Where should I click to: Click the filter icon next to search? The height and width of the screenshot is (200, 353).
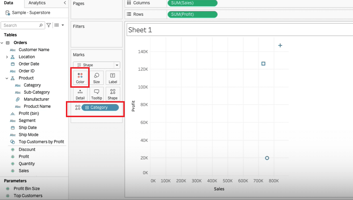(x=49, y=25)
